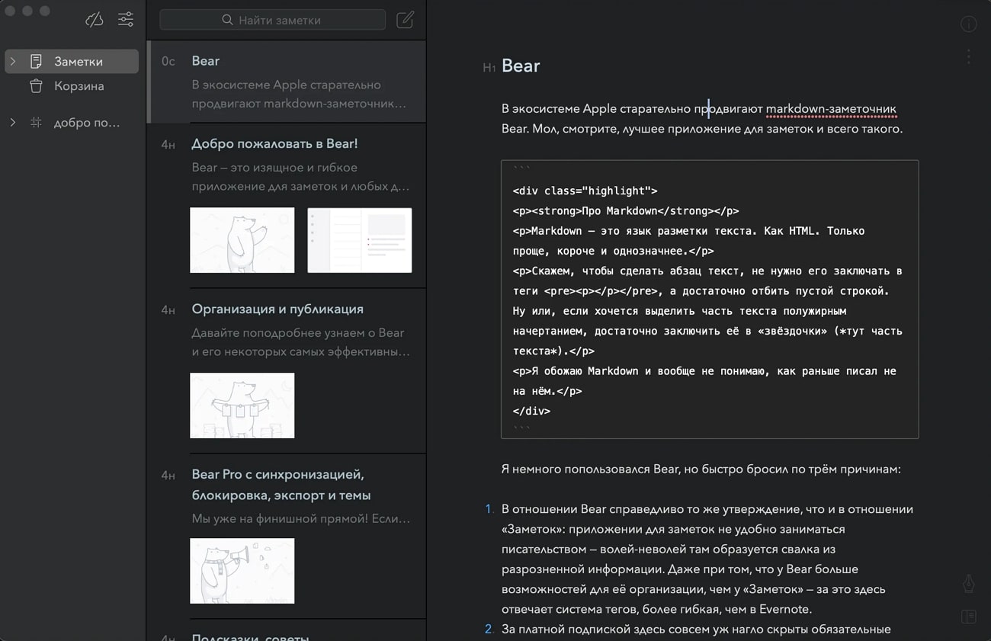This screenshot has width=991, height=641.
Task: Click preview text Мы уже на финишной прямой!
Action: pyautogui.click(x=301, y=519)
